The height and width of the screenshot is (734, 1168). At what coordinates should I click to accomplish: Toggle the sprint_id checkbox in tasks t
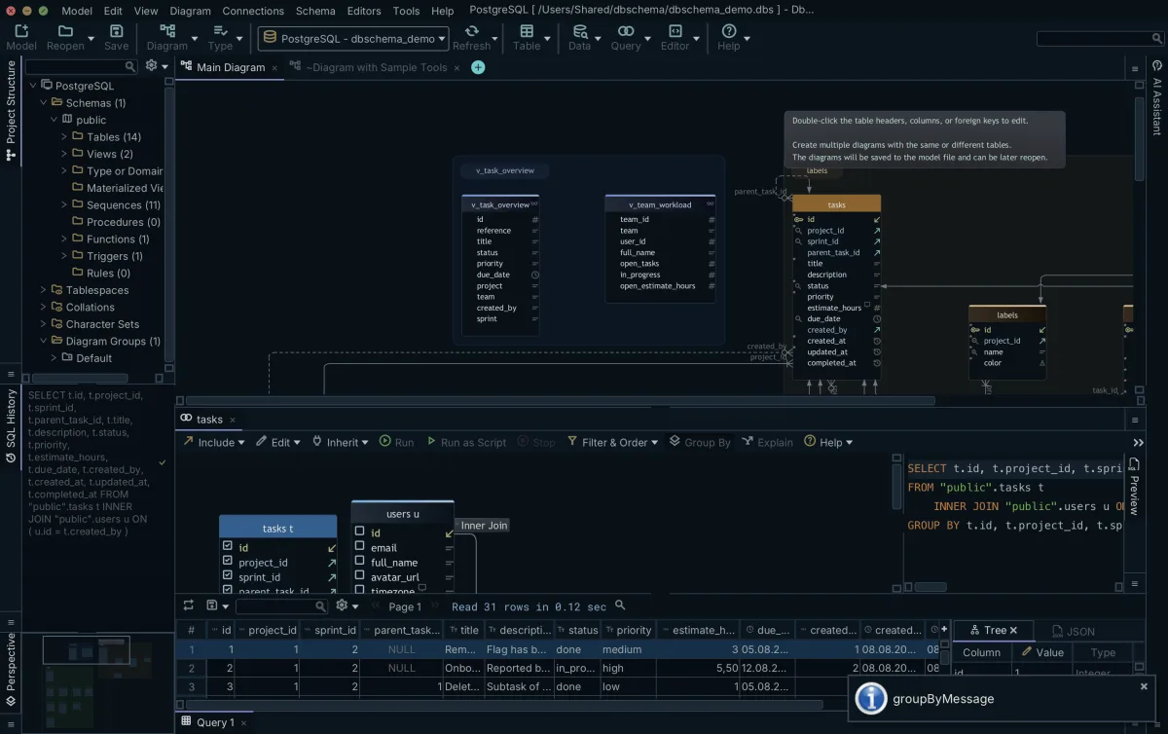click(x=227, y=576)
